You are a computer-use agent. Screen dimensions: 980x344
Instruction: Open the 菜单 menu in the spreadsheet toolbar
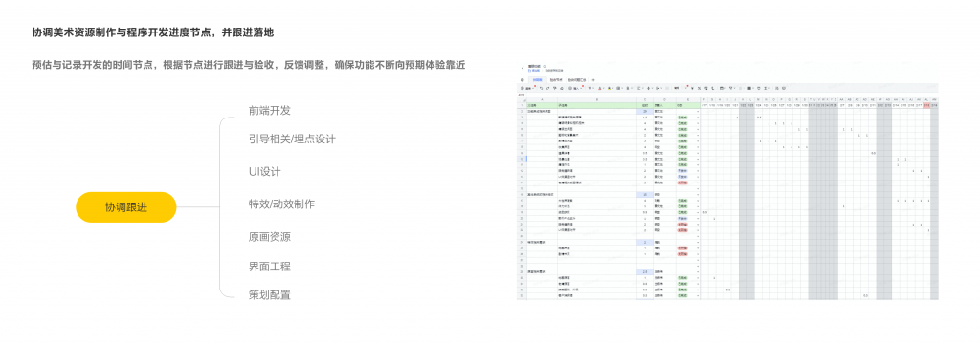coord(527,88)
